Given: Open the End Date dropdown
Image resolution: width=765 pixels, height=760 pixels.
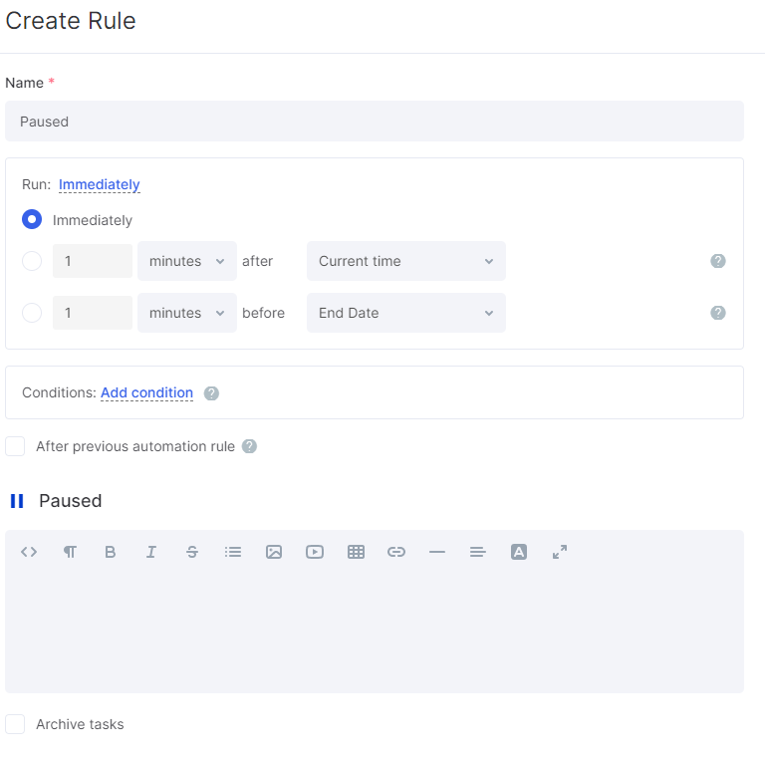Looking at the screenshot, I should 406,313.
